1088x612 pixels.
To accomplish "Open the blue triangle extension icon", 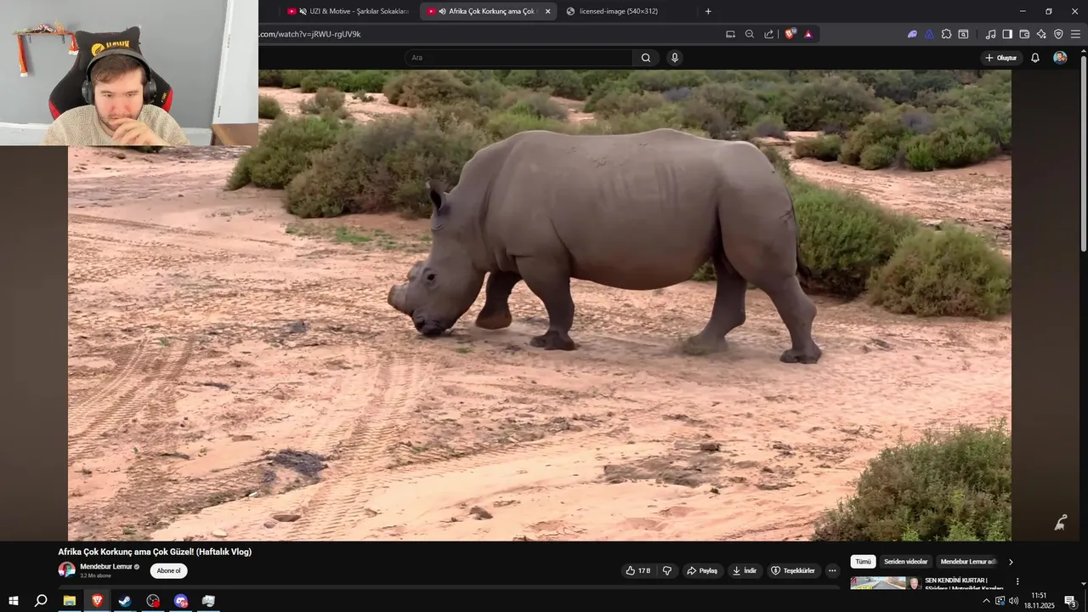I will pyautogui.click(x=929, y=34).
